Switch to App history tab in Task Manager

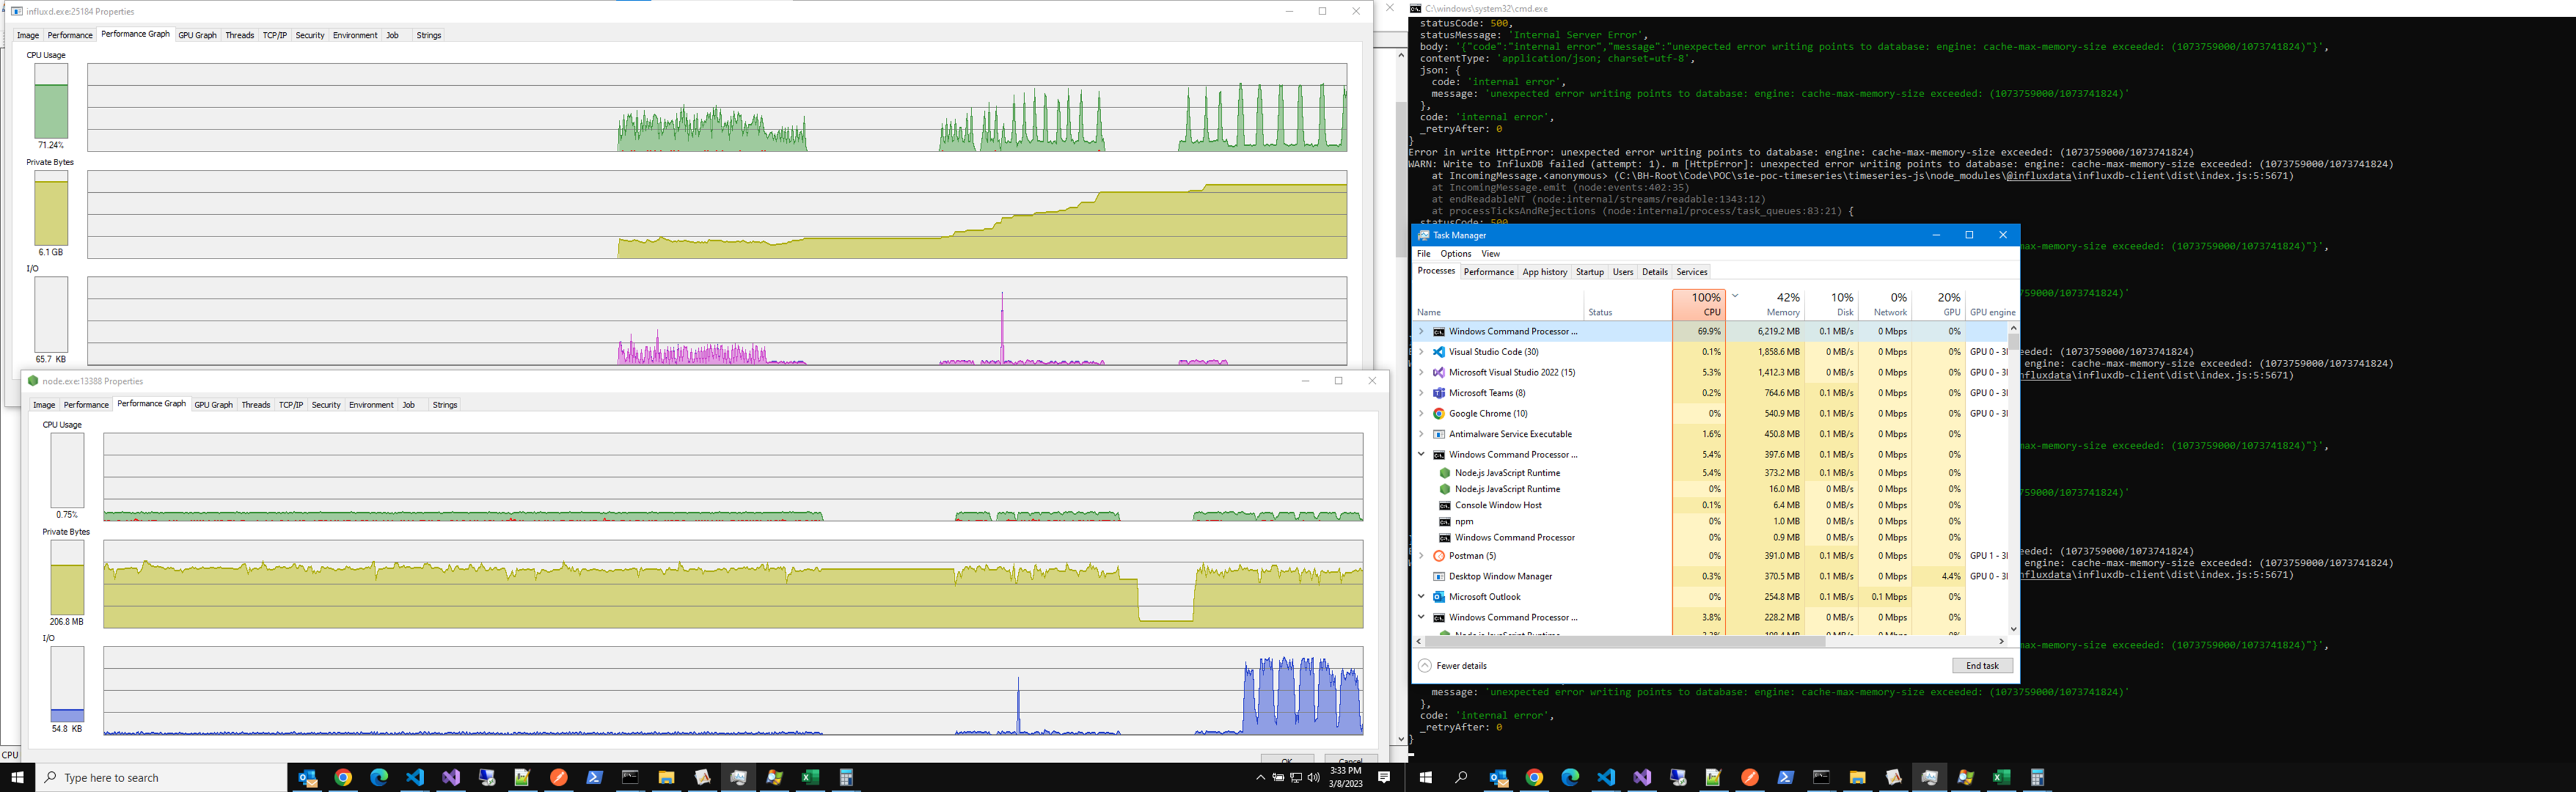(x=1544, y=272)
